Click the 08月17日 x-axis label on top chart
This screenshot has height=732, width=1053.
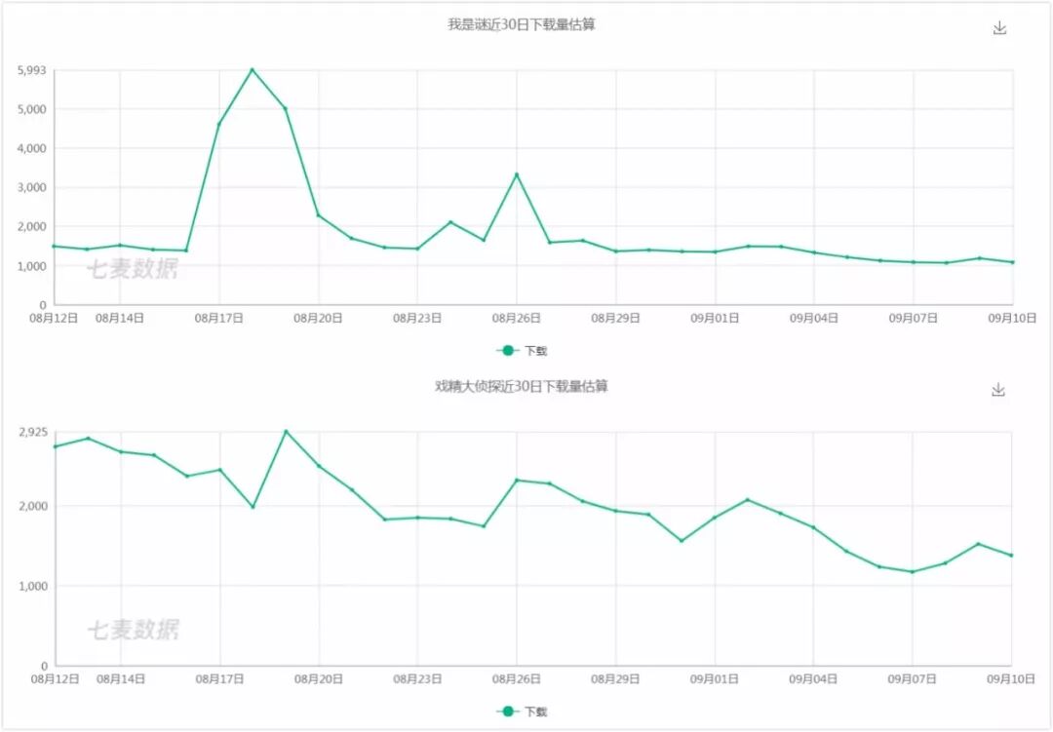219,318
